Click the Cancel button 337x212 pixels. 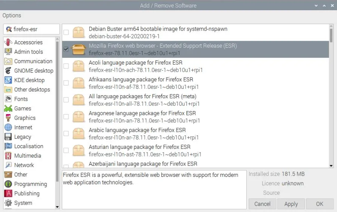tap(262, 204)
